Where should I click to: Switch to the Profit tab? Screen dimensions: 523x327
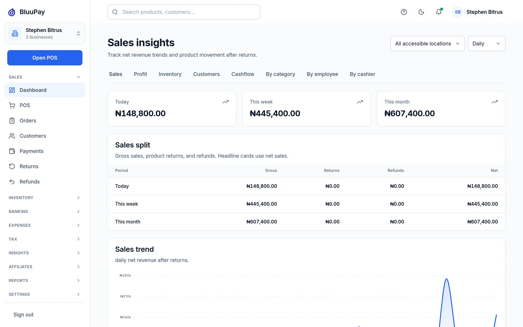pos(140,74)
